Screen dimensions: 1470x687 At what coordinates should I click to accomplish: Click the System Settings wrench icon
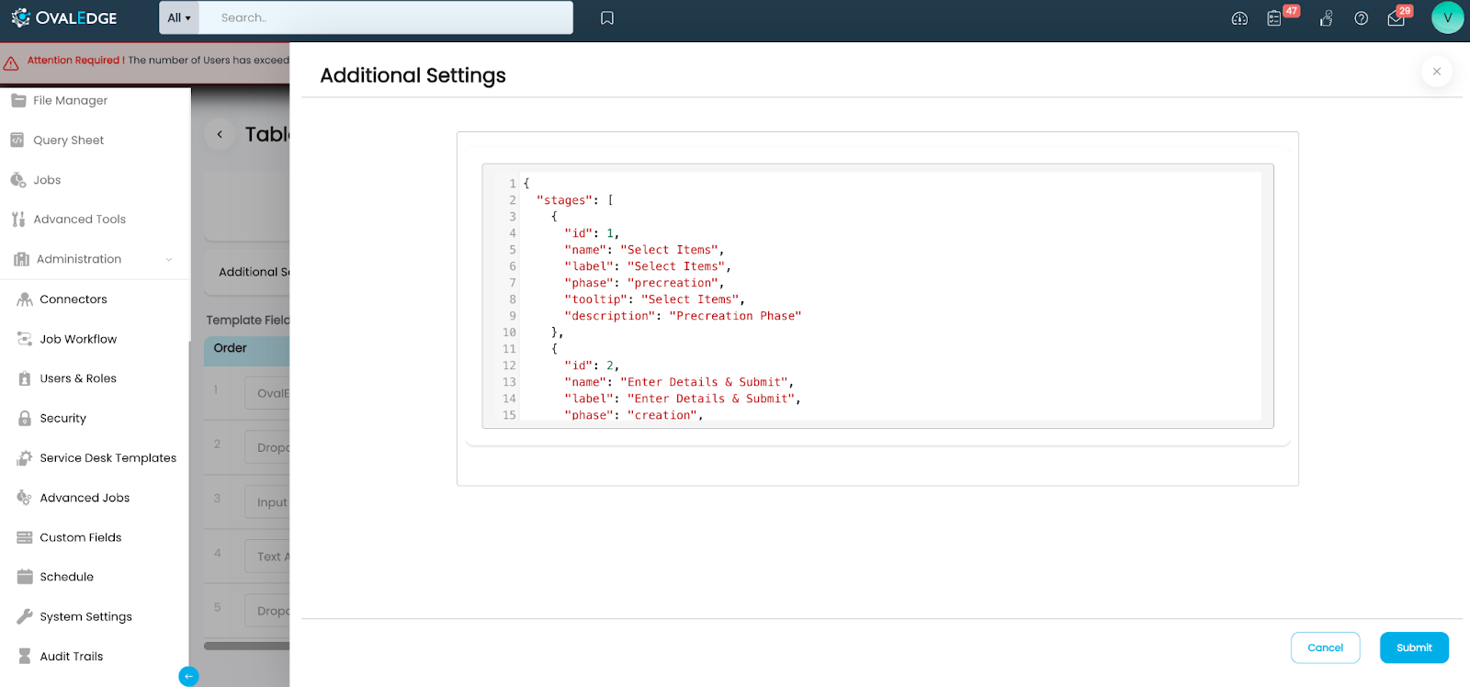[x=25, y=616]
